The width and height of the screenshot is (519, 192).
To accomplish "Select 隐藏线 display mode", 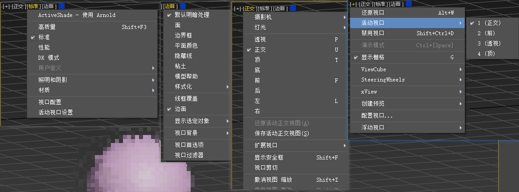I will tap(196, 56).
